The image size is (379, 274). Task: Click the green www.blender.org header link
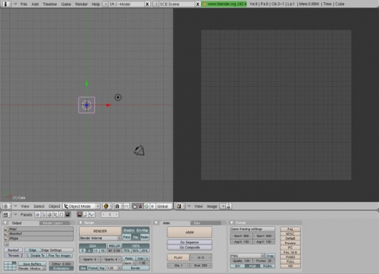(224, 4)
